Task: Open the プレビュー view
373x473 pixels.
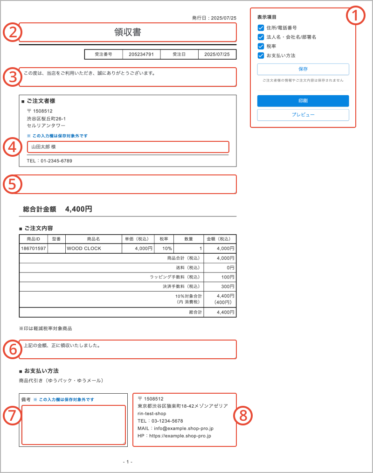Action: click(x=303, y=115)
